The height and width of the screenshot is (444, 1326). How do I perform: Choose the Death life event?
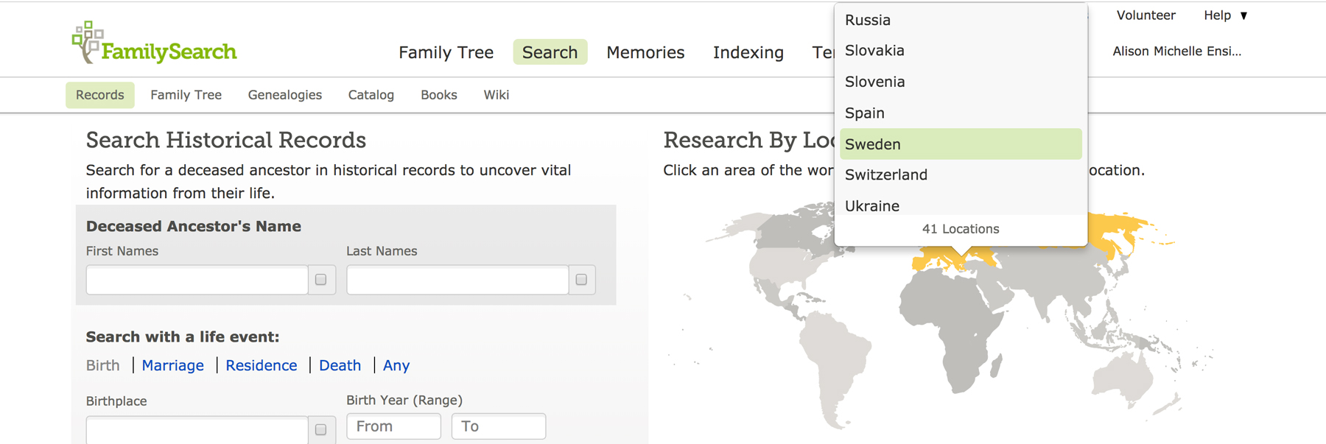coord(340,365)
